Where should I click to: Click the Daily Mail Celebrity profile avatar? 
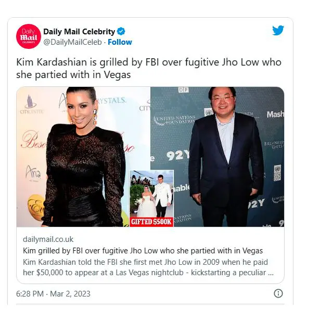point(29,36)
